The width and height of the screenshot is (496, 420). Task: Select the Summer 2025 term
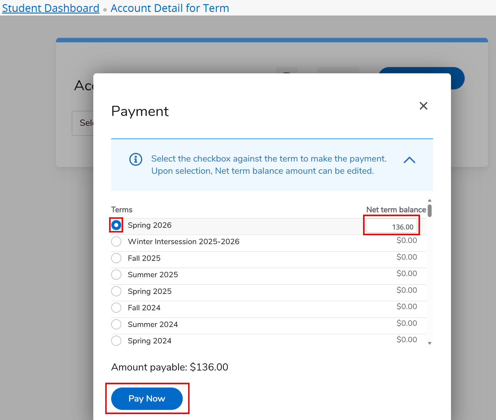(x=116, y=275)
